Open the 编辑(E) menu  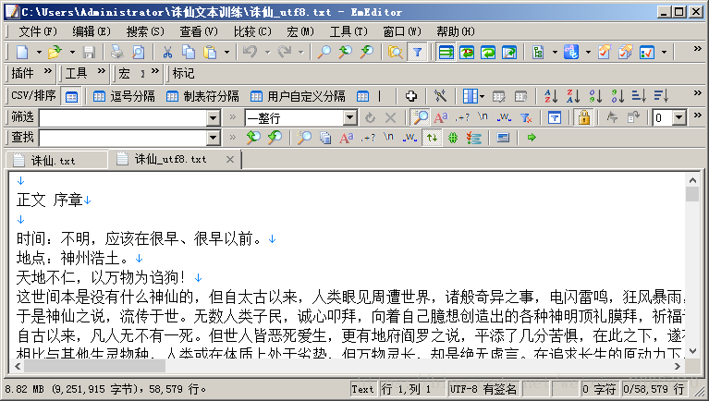[x=92, y=31]
